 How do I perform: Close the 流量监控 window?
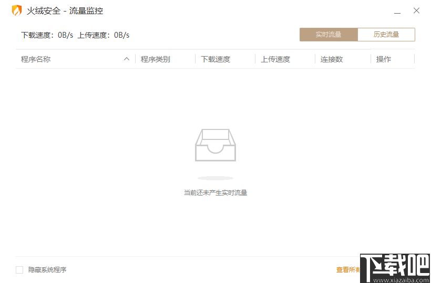pyautogui.click(x=416, y=10)
